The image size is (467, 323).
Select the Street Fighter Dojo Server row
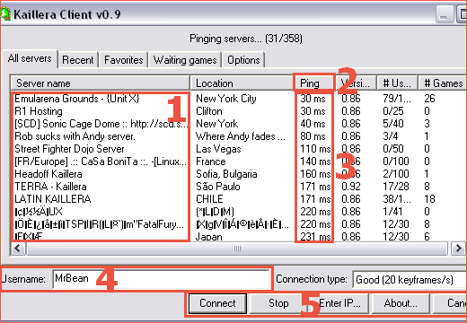point(69,149)
